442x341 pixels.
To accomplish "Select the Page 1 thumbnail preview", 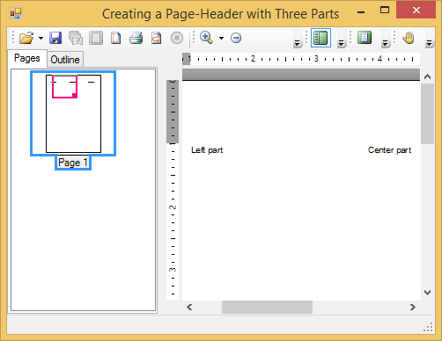I will (x=73, y=113).
